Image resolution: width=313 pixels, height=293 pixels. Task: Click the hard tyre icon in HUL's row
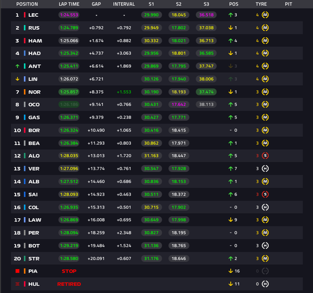[x=265, y=284]
